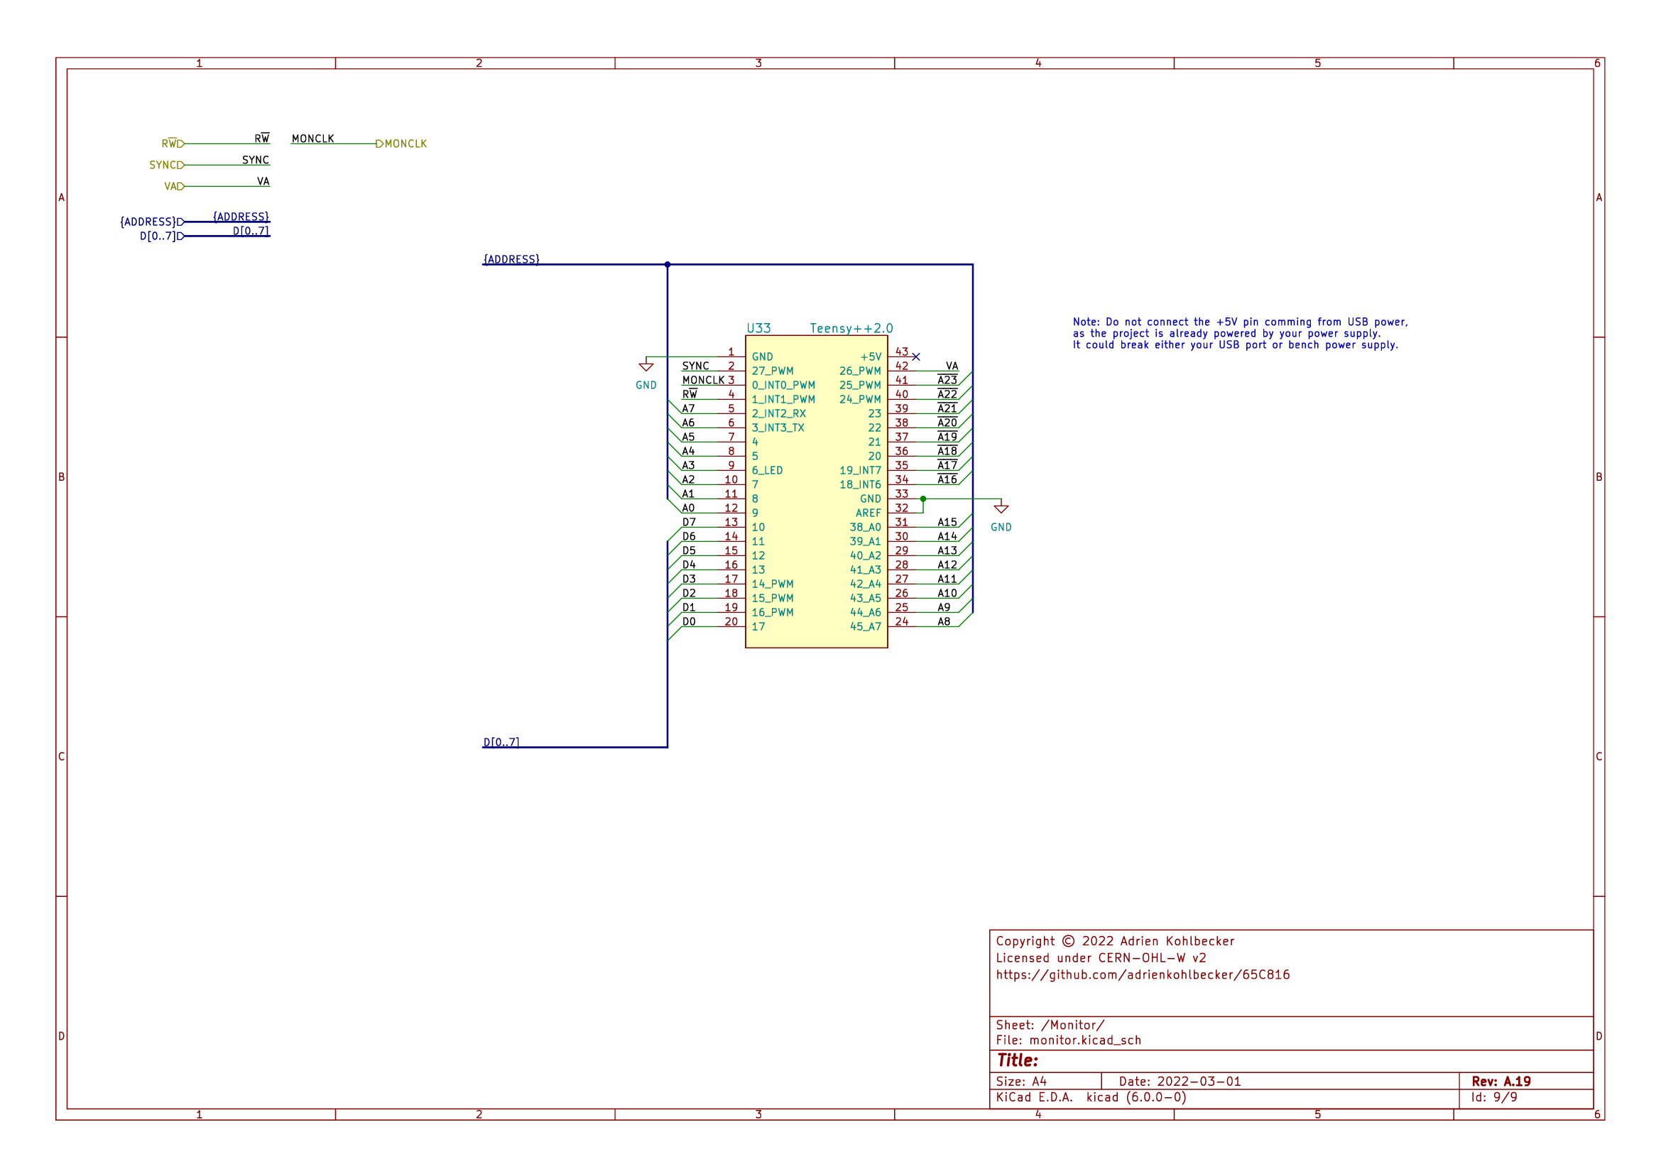
Task: Click the A8 net label on pin 24
Action: point(944,621)
